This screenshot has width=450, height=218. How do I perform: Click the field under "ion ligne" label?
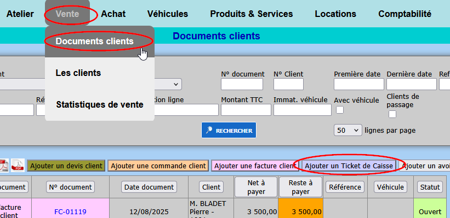click(186, 110)
